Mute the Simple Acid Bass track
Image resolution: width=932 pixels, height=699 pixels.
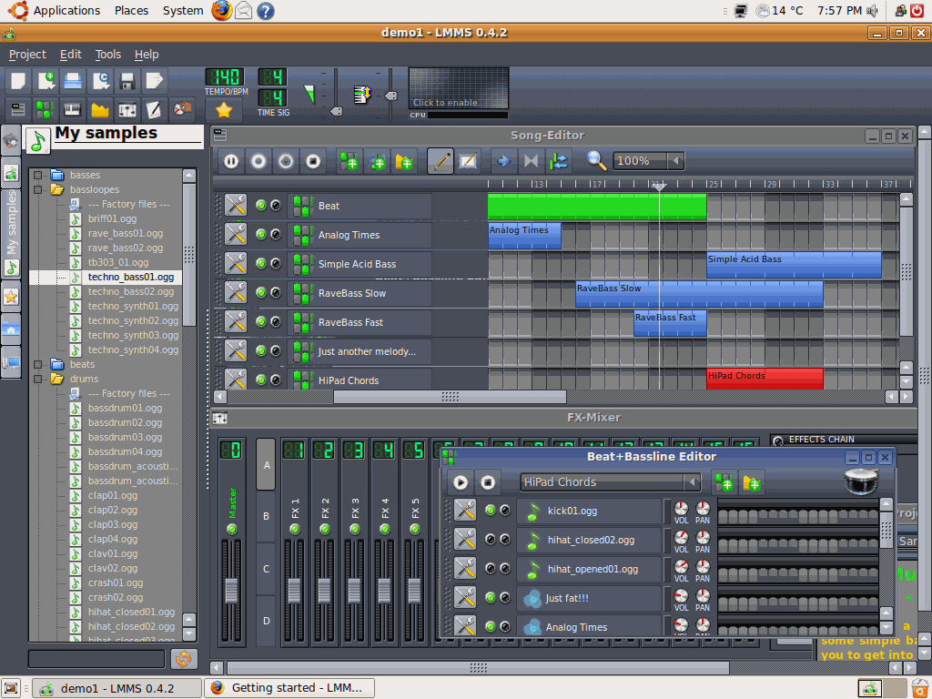click(261, 264)
